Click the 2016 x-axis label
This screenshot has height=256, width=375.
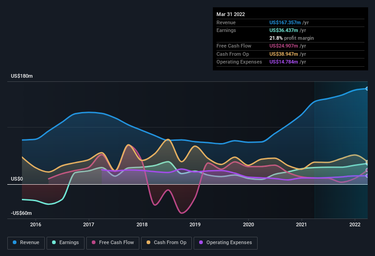(36, 224)
